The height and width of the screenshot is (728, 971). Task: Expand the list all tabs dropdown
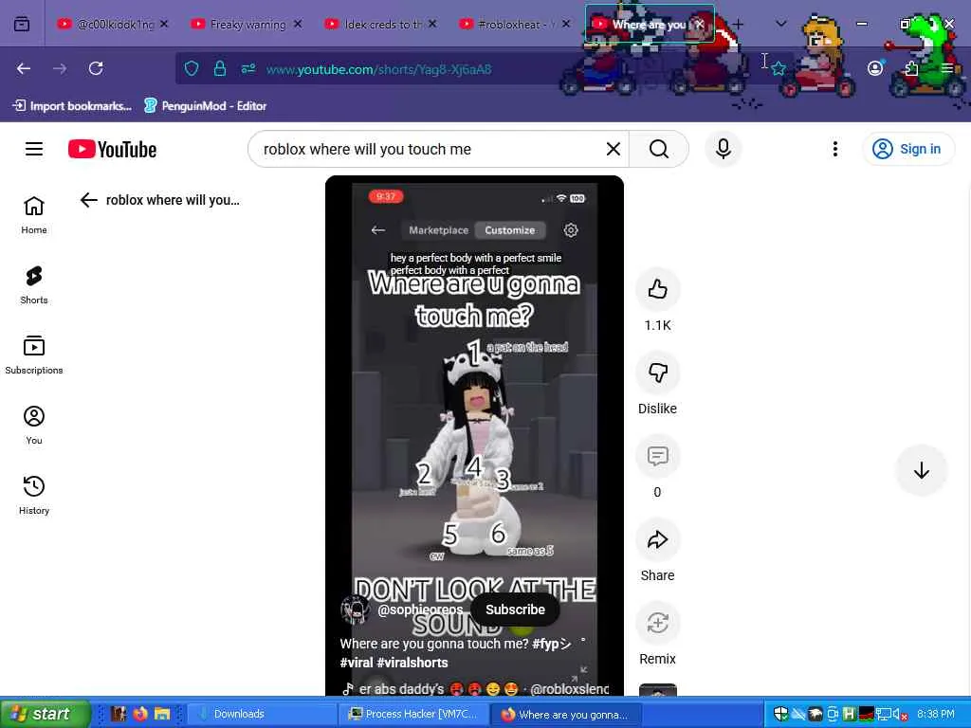[x=781, y=24]
